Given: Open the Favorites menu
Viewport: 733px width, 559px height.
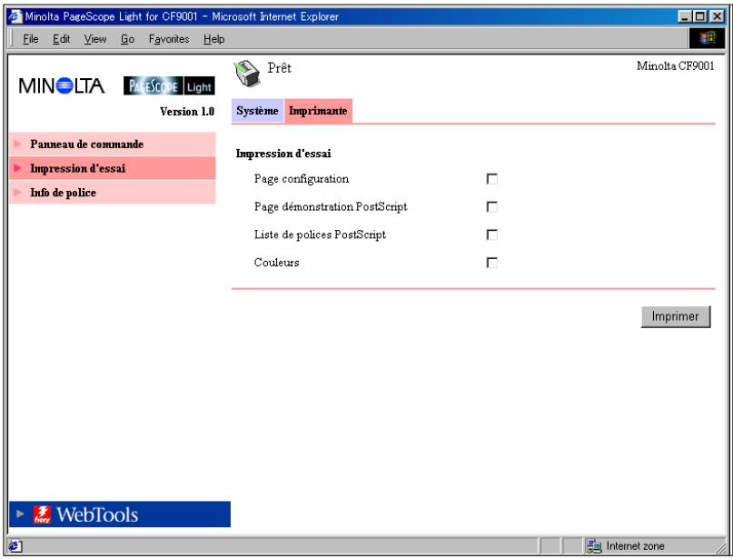Looking at the screenshot, I should point(169,39).
